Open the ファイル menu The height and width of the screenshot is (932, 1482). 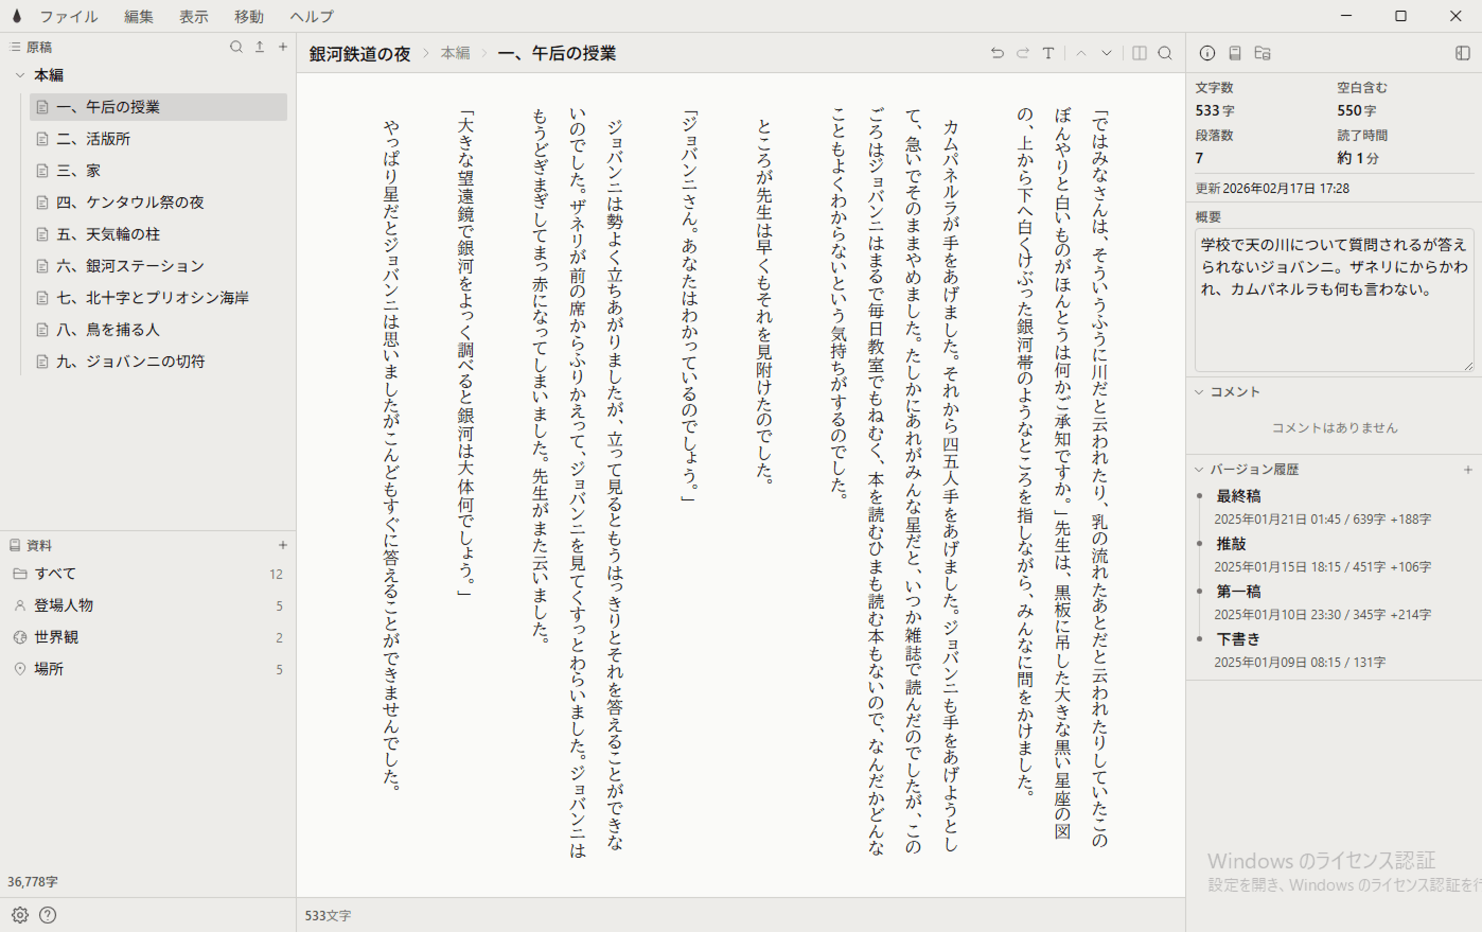68,16
